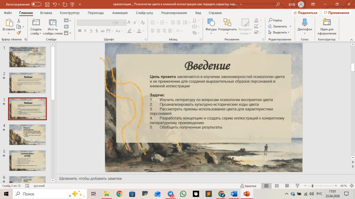The width and height of the screenshot is (355, 199).
Task: Toggle italic К formatting
Action: pyautogui.click(x=86, y=31)
